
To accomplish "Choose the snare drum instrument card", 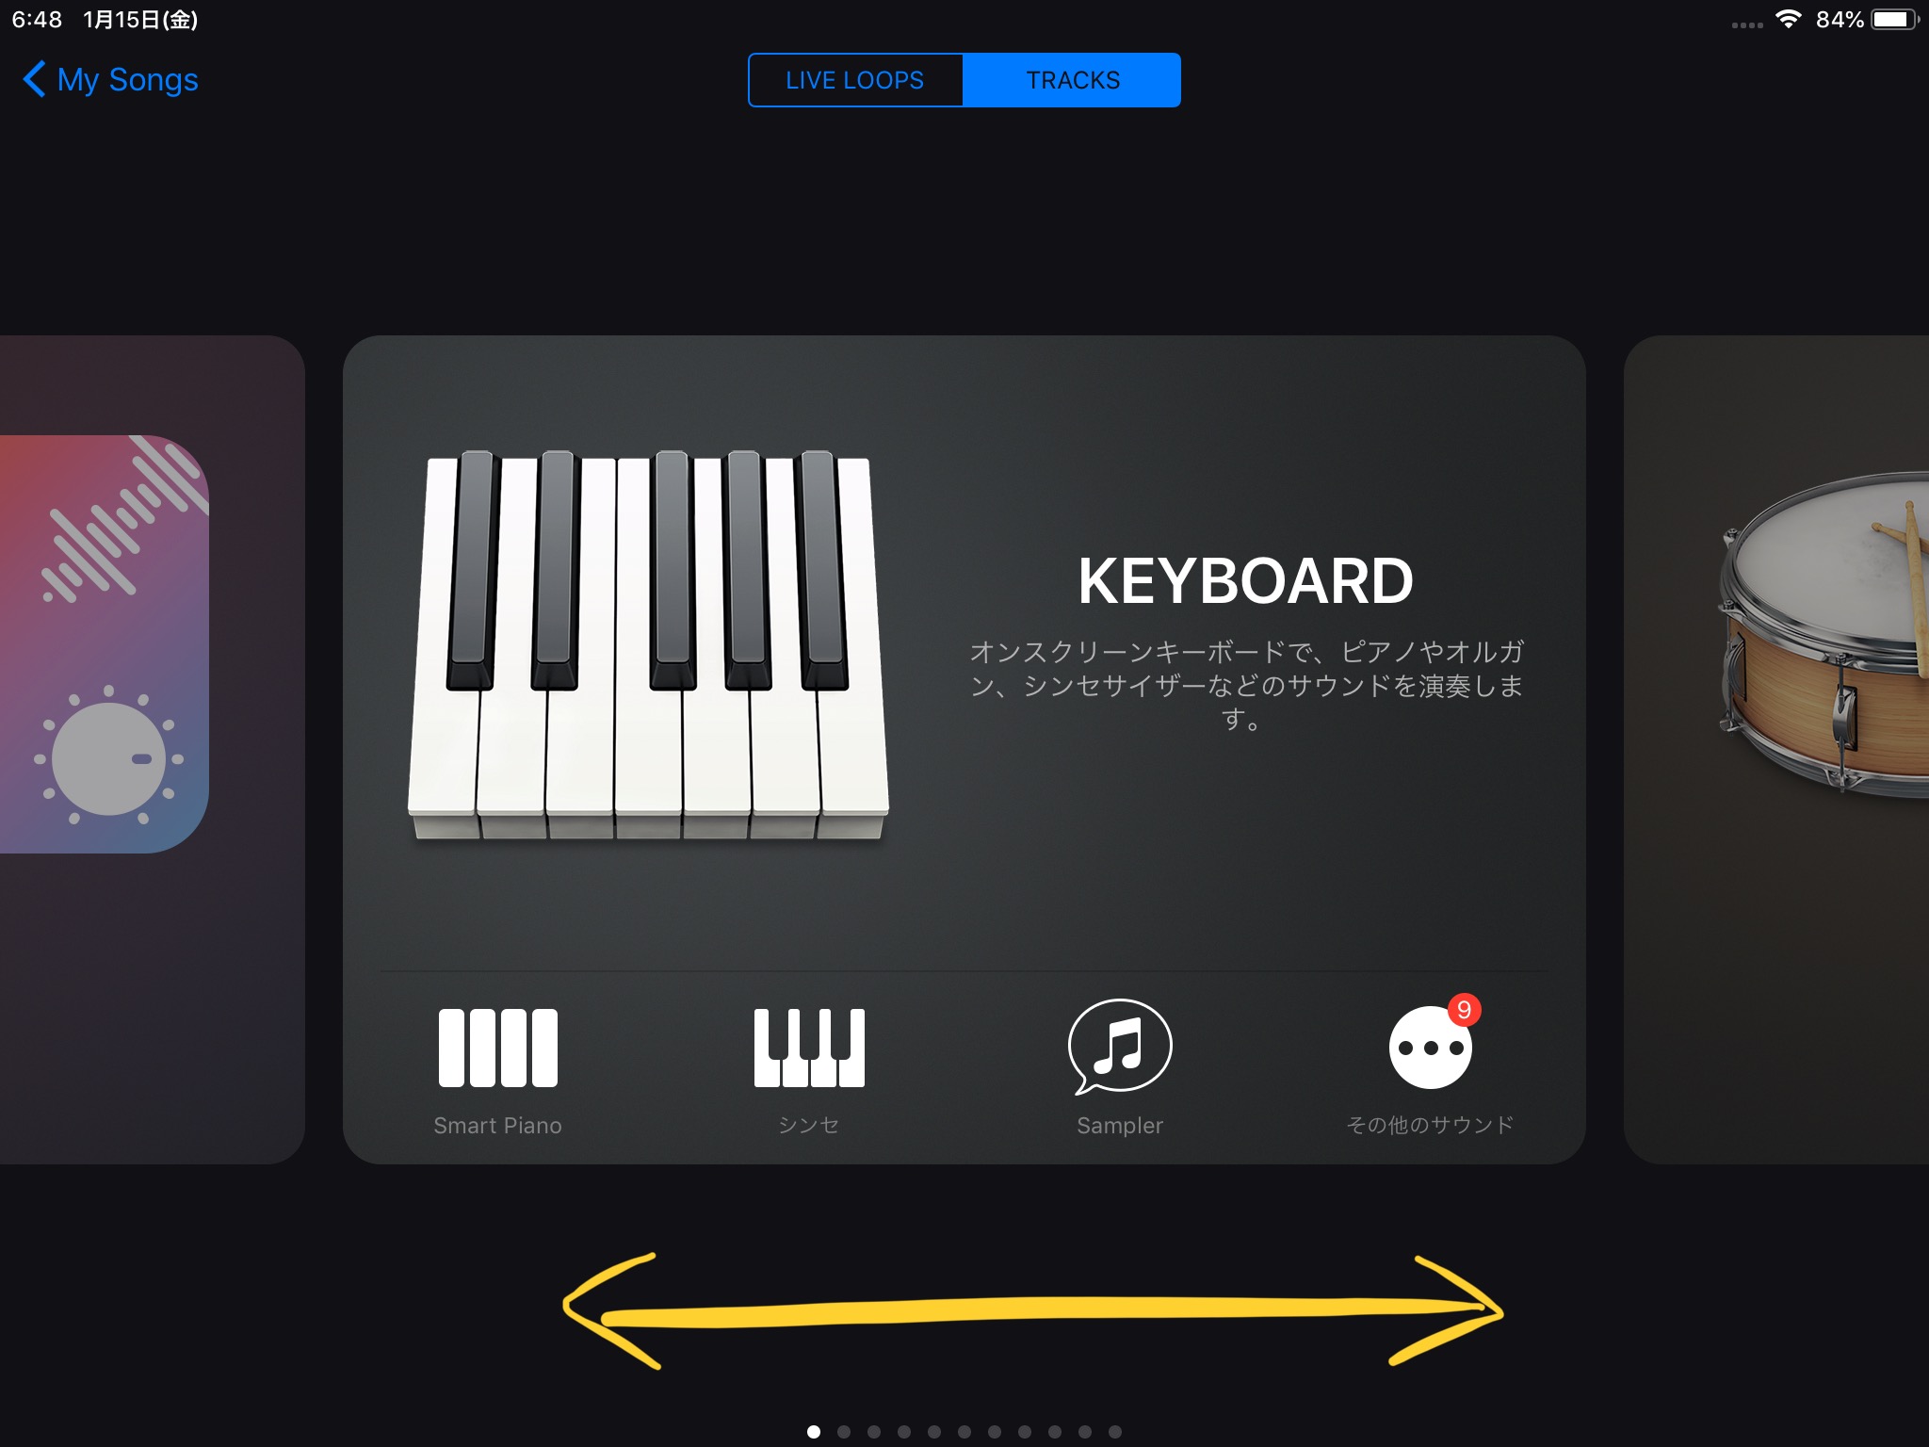I will (x=1776, y=749).
